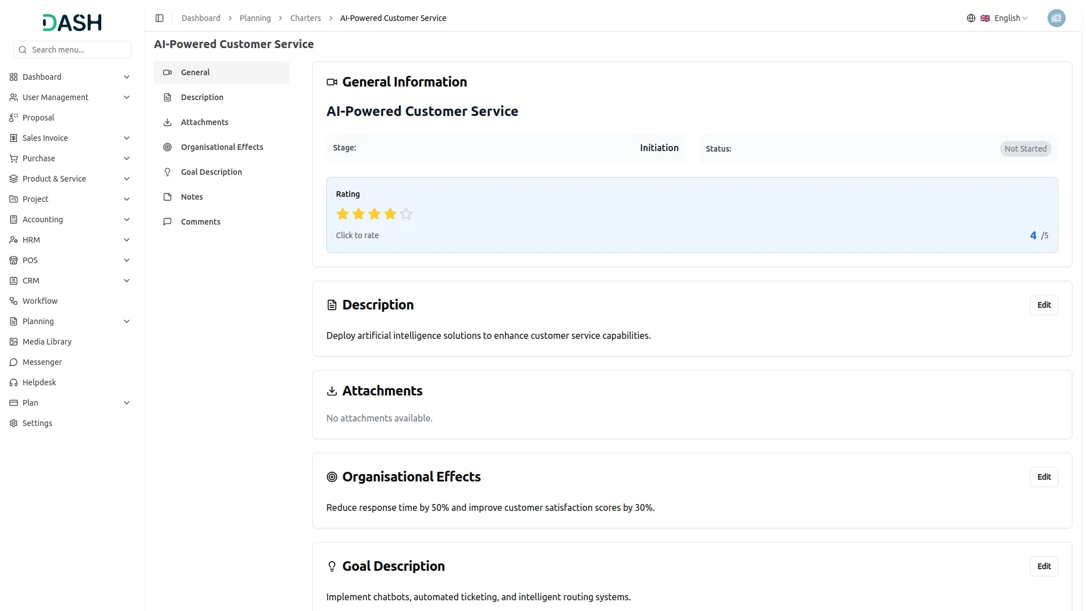Click the Workflow icon in sidebar
The height and width of the screenshot is (611, 1086).
[x=14, y=301]
